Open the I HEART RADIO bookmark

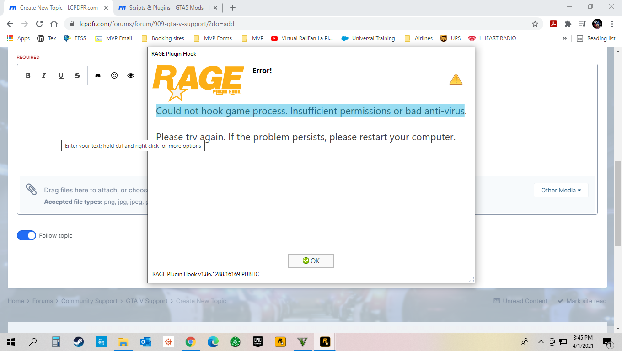coord(492,38)
